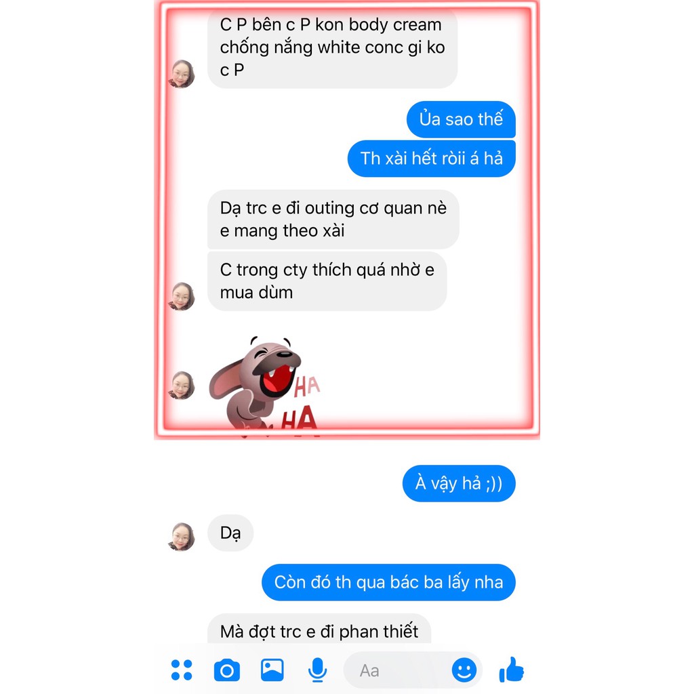Open the four-dot more apps menu
This screenshot has width=694, height=694.
[182, 670]
